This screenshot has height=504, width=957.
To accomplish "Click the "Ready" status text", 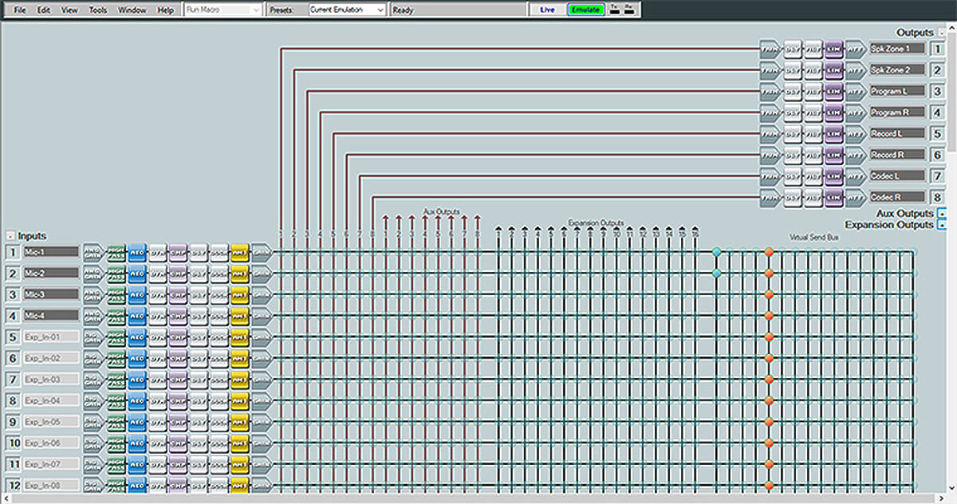I will pyautogui.click(x=404, y=10).
